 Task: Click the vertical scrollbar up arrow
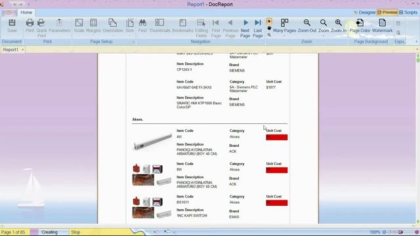point(417,55)
